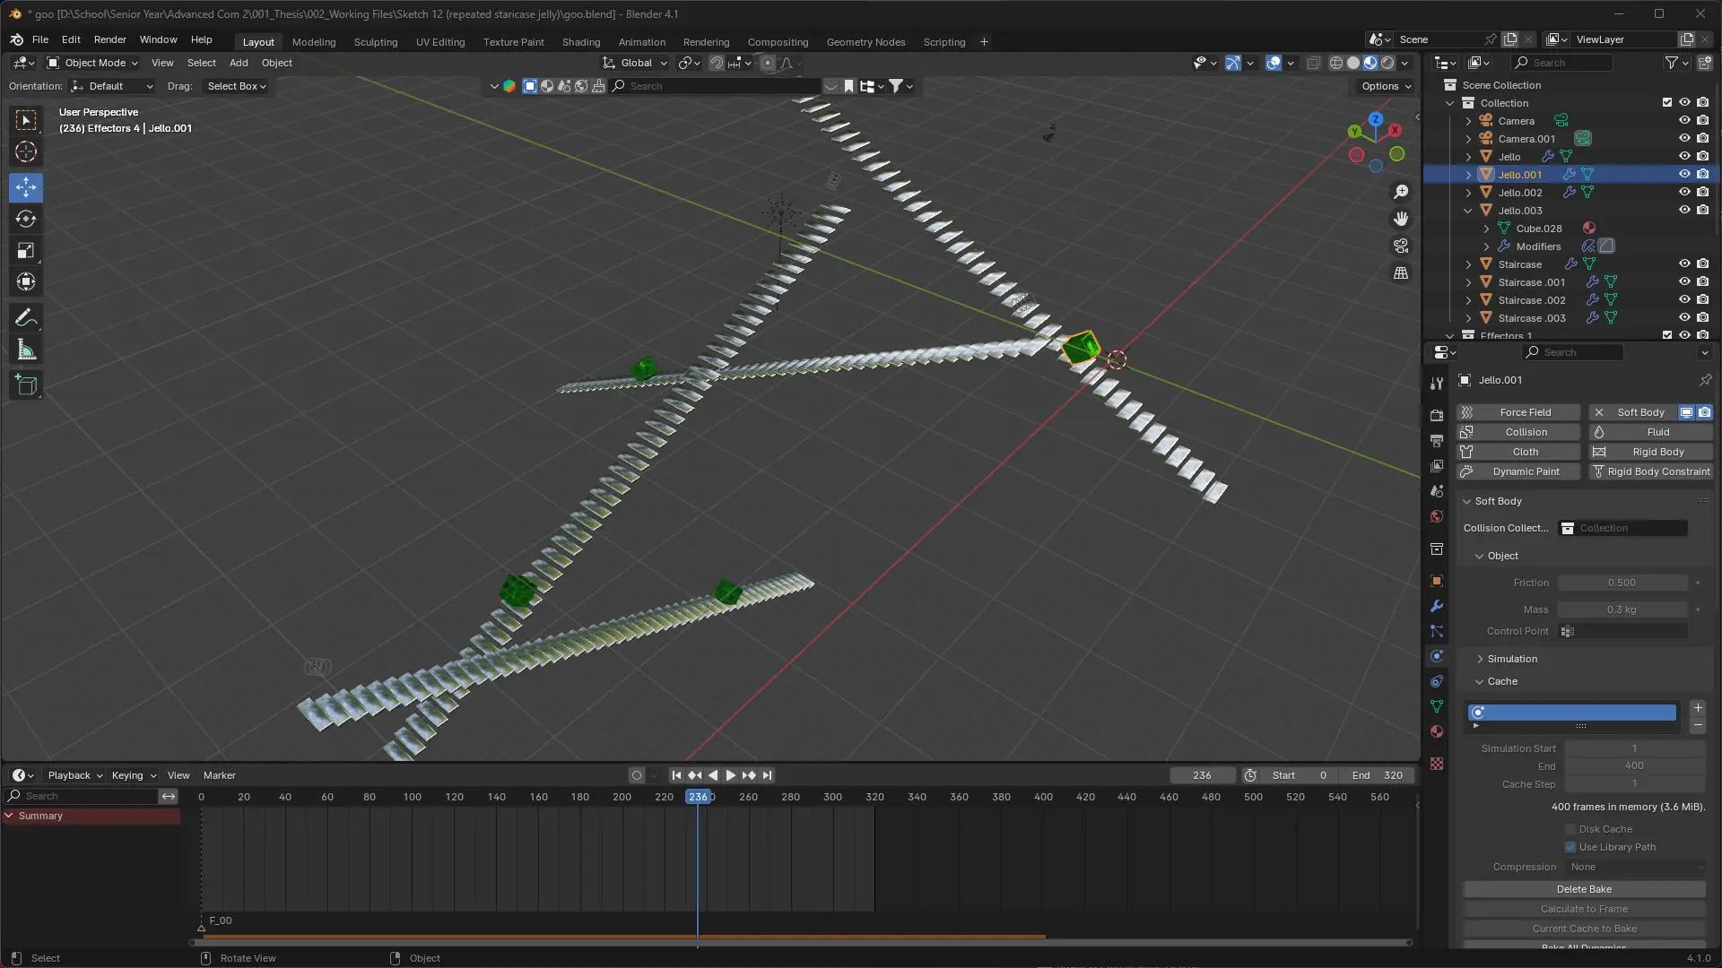
Task: Select the Measure ruler tool
Action: [x=26, y=350]
